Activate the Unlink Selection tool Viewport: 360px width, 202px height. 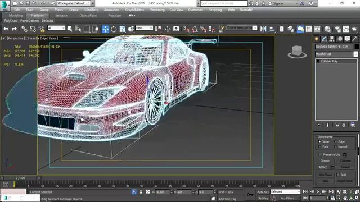pos(33,29)
